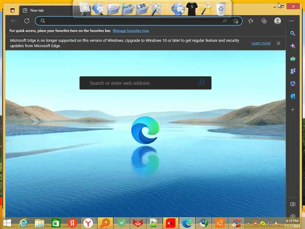
Task: Open the Favorites list icon
Action: 251,21
